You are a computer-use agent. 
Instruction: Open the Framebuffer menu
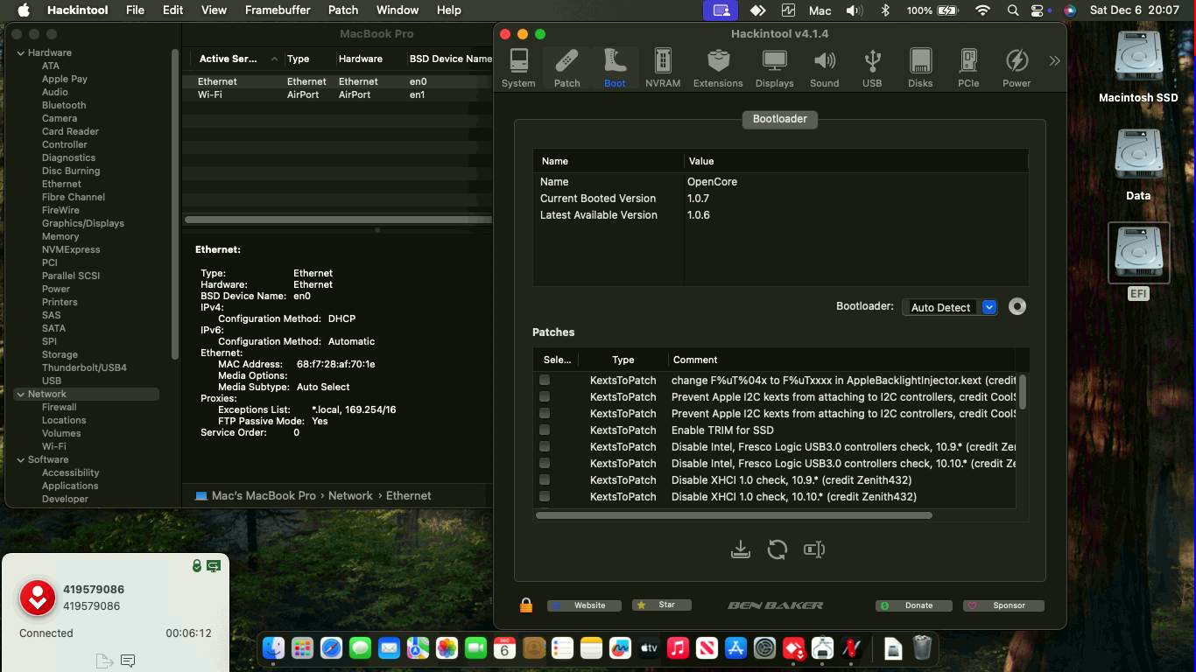point(278,10)
